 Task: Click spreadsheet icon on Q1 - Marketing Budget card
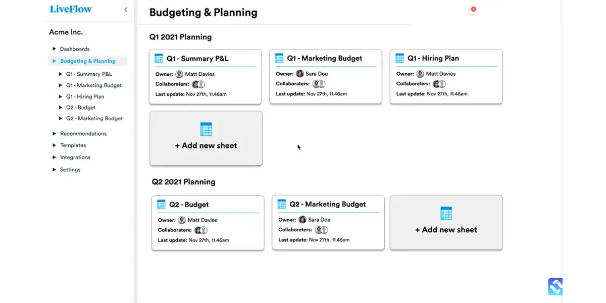coord(279,58)
